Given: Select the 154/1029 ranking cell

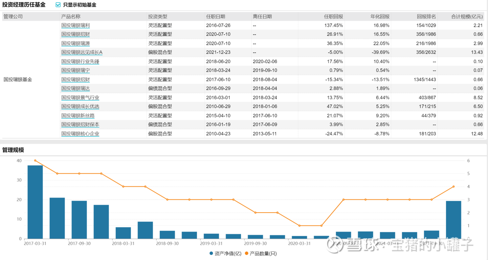Looking at the screenshot, I should pyautogui.click(x=426, y=25).
